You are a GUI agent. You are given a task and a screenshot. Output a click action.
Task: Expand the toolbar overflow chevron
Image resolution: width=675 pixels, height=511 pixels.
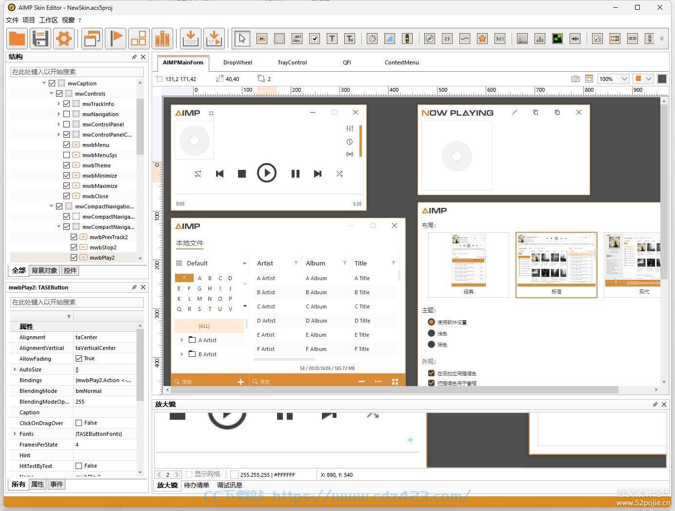[x=662, y=39]
